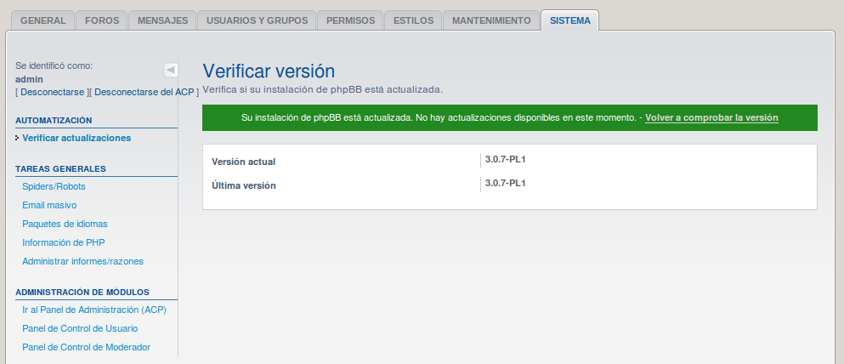Go to Ir al Panel de Administración (ACP)

(x=94, y=310)
